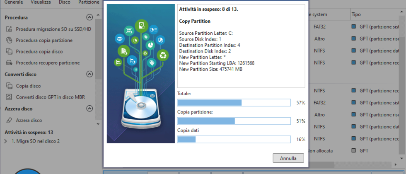Collapse the Azzera disco section
The image size is (406, 174).
[x=89, y=109]
